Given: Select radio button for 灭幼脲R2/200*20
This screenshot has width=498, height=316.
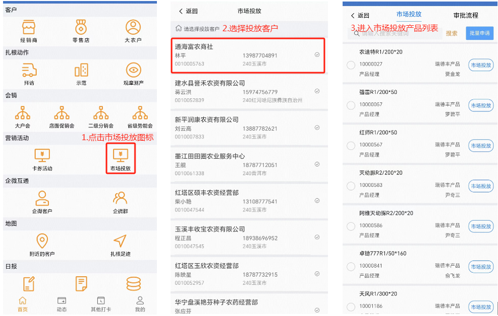Looking at the screenshot, I should click(x=351, y=186).
